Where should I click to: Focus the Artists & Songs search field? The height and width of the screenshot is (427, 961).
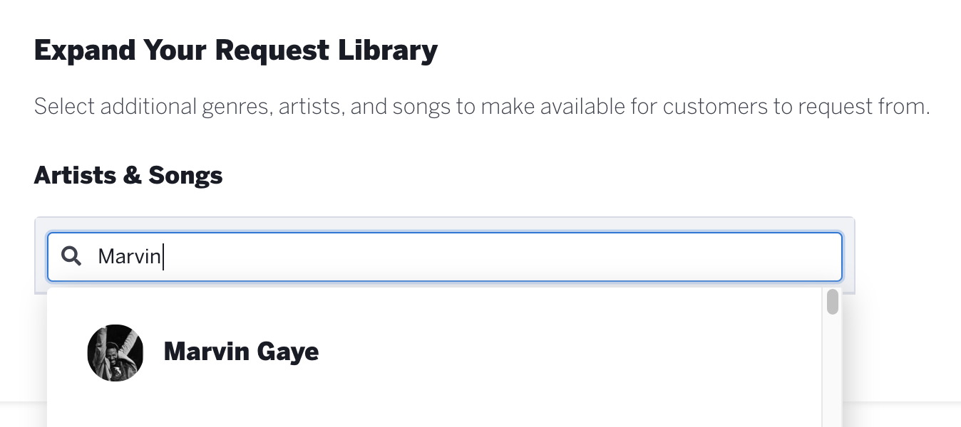[x=445, y=256]
